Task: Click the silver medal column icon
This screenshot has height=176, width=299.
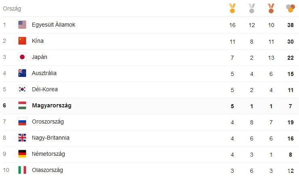Action: pos(252,8)
